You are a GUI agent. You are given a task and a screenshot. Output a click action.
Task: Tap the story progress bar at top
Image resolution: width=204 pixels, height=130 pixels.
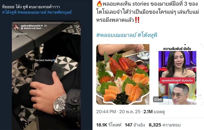[46, 23]
